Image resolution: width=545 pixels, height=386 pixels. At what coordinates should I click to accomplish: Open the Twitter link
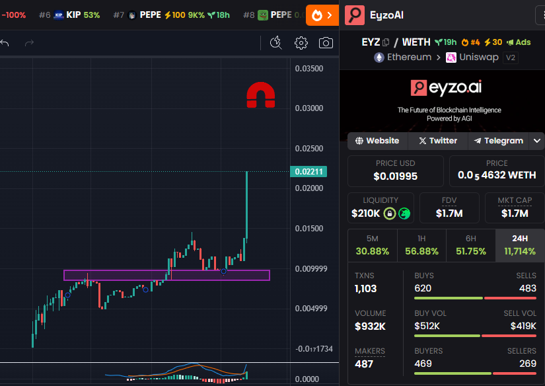point(438,141)
